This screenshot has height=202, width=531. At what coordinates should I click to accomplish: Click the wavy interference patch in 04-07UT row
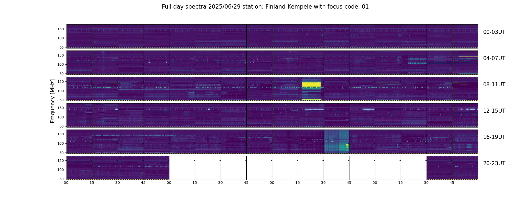(417, 61)
